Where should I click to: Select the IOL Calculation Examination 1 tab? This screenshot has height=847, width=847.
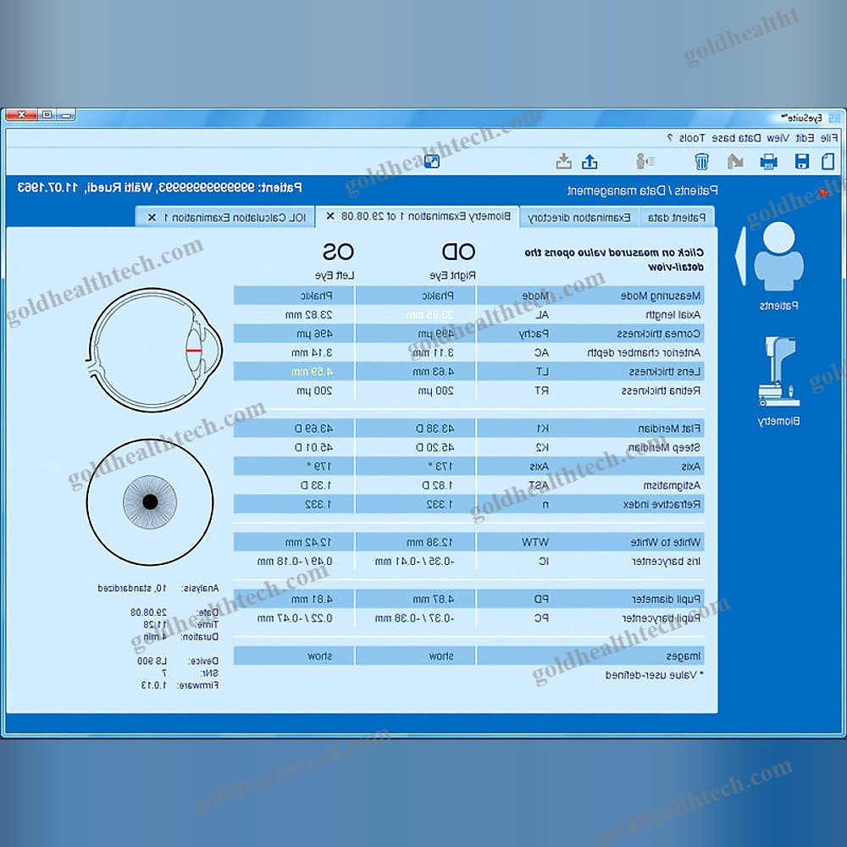click(225, 217)
